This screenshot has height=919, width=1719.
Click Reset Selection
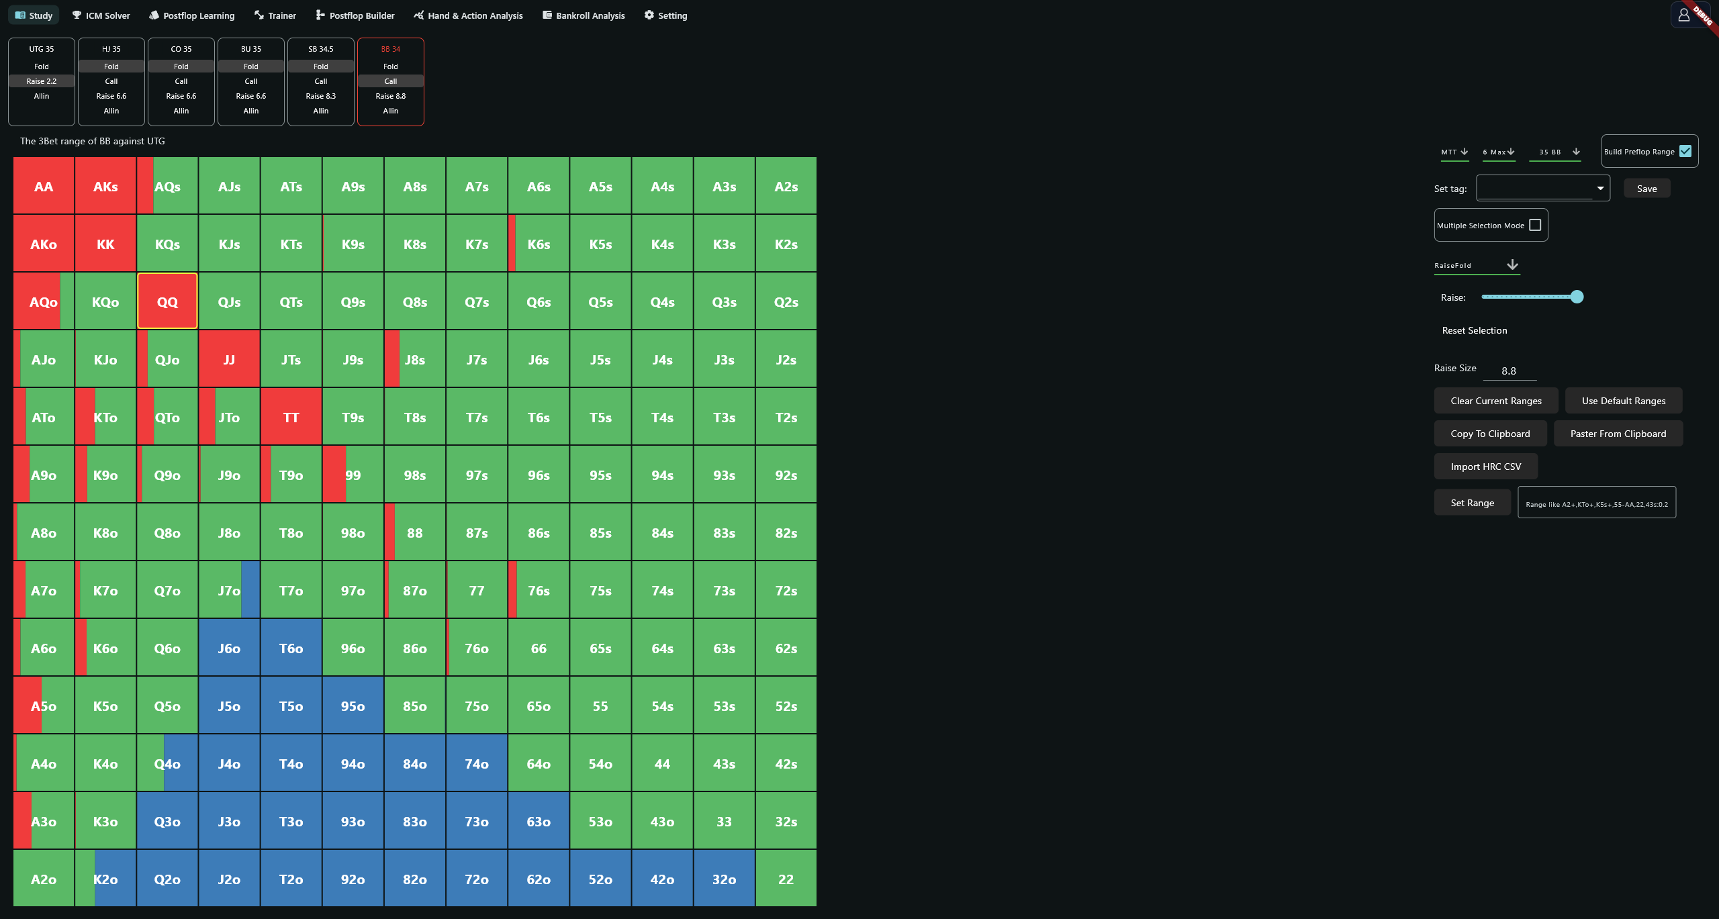pos(1475,330)
